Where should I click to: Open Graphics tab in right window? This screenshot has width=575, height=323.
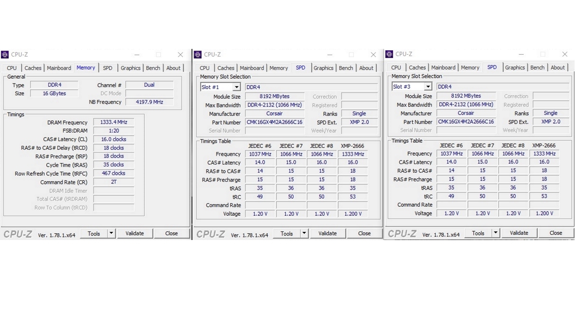(515, 68)
